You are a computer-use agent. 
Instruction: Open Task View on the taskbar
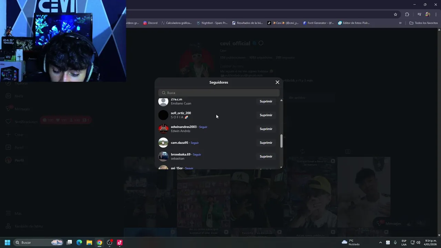click(69, 242)
